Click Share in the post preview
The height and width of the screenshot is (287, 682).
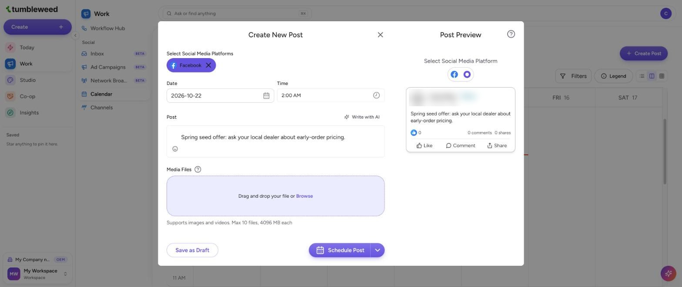click(497, 146)
